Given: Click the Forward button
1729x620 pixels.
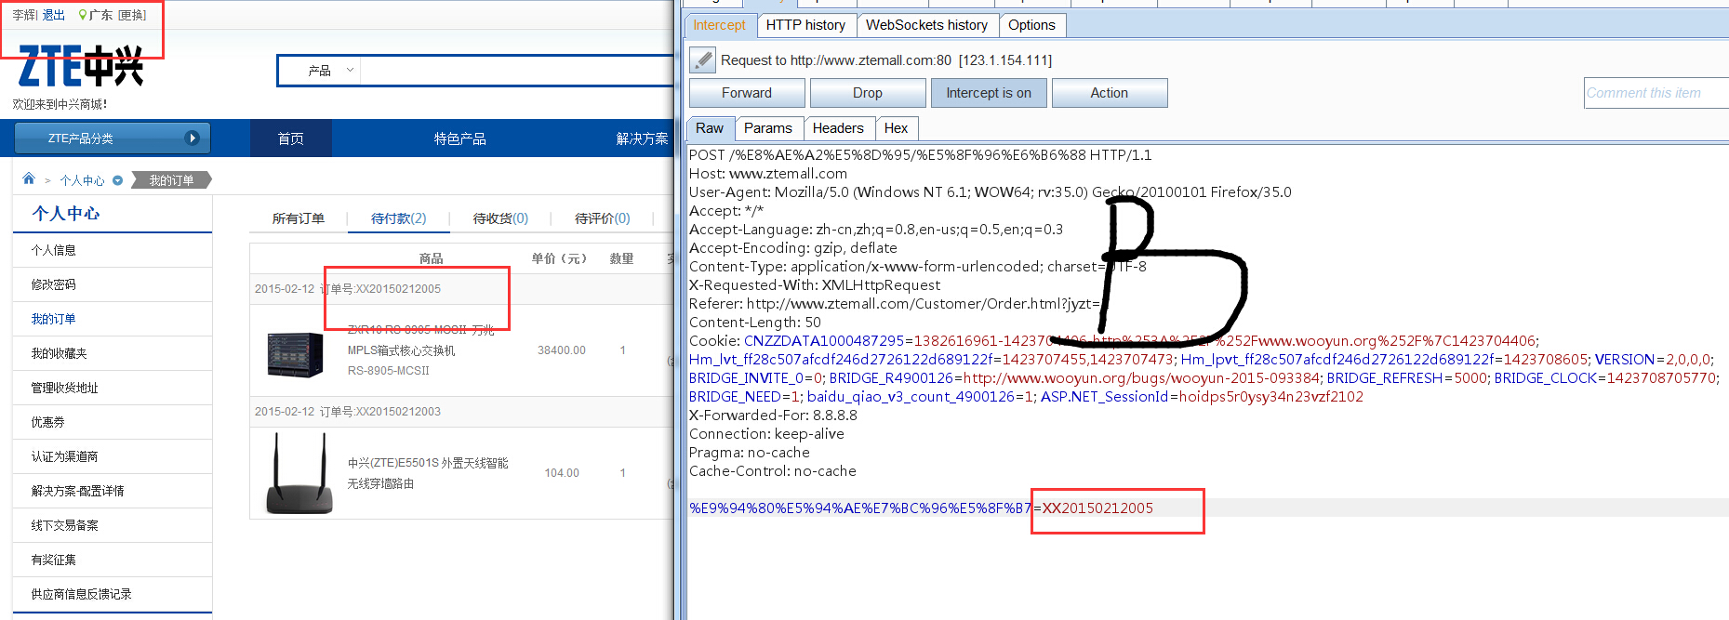Looking at the screenshot, I should click(747, 93).
